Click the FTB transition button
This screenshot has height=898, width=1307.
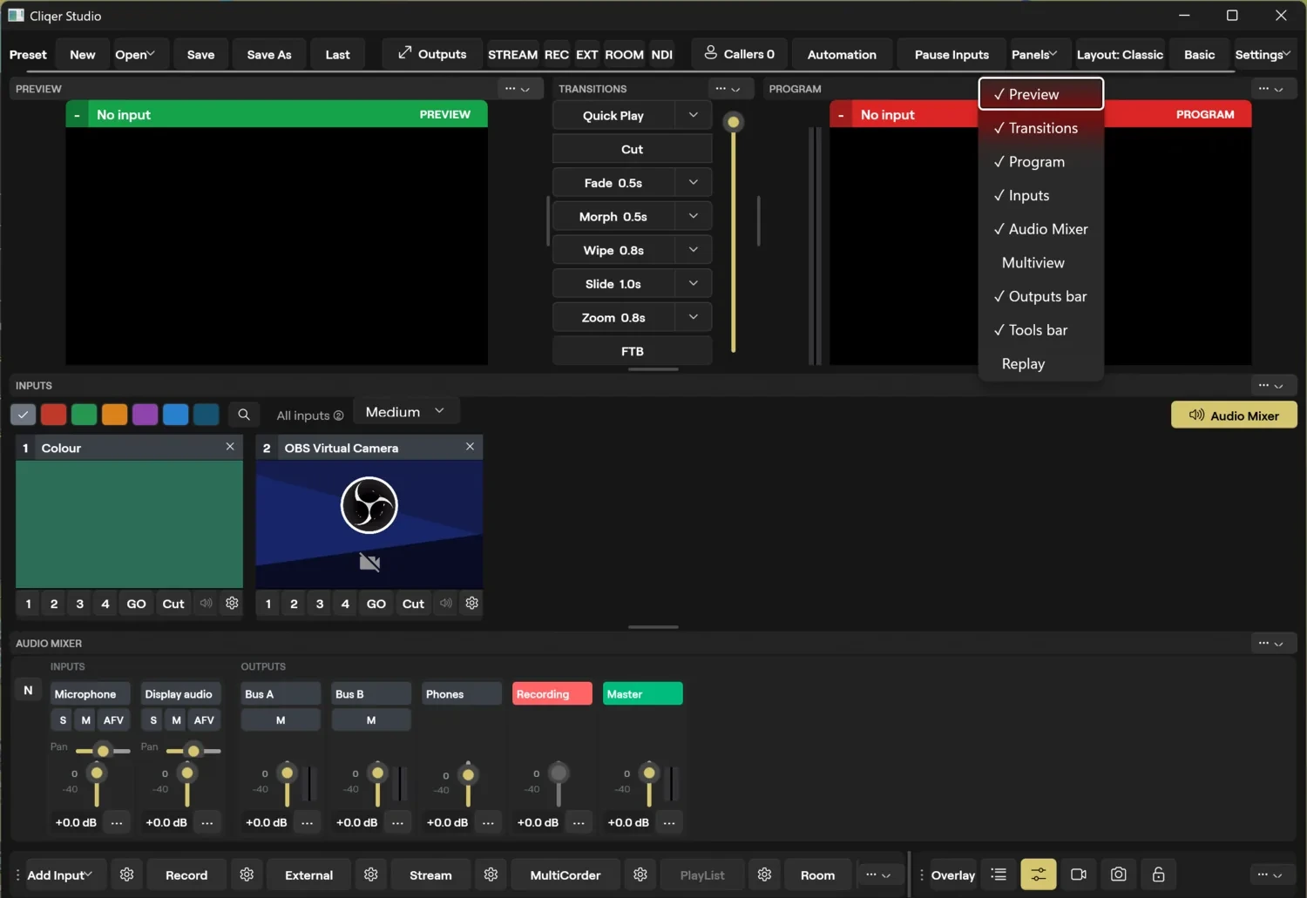(633, 351)
